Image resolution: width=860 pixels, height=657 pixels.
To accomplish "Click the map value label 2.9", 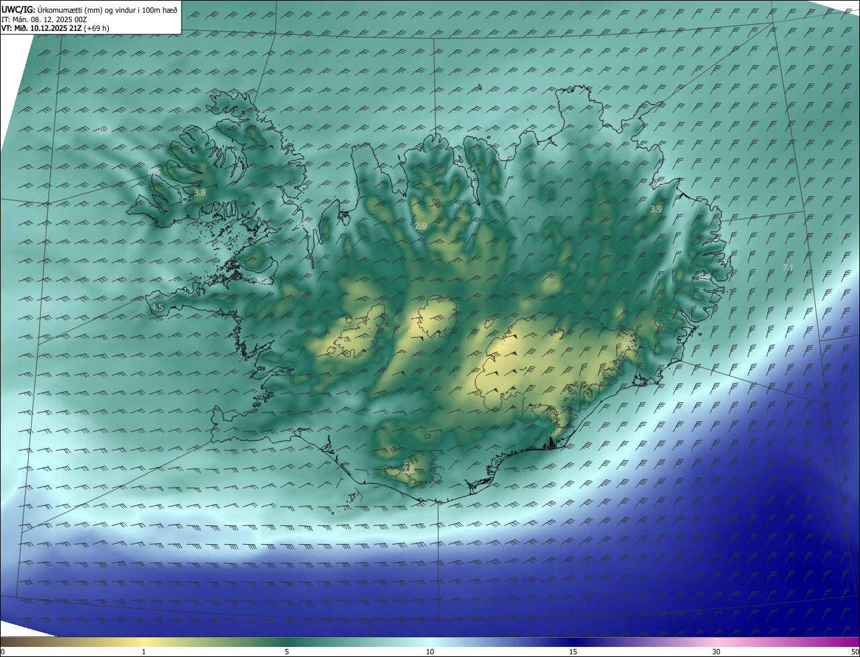I will [x=421, y=226].
